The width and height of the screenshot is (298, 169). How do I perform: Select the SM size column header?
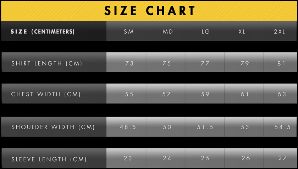tap(129, 32)
